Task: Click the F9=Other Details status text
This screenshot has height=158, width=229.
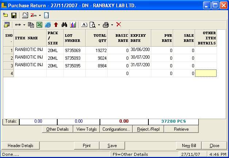Action: pyautogui.click(x=130, y=154)
